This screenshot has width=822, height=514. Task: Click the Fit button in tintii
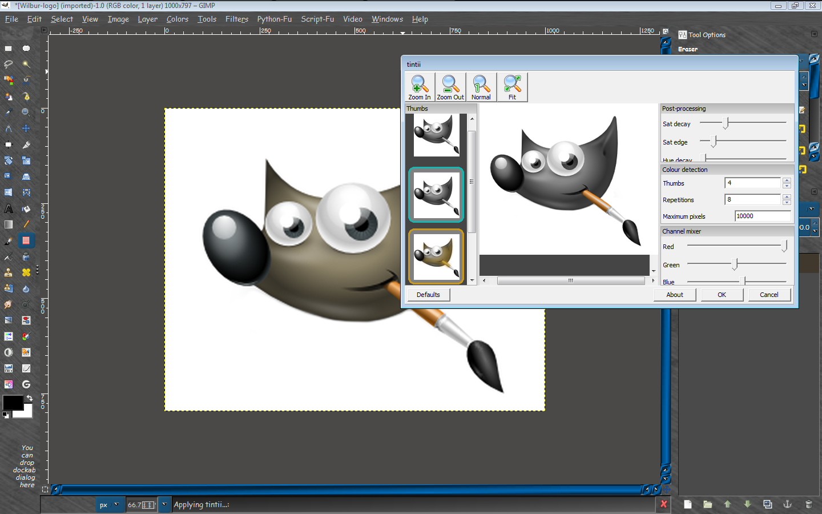point(512,87)
